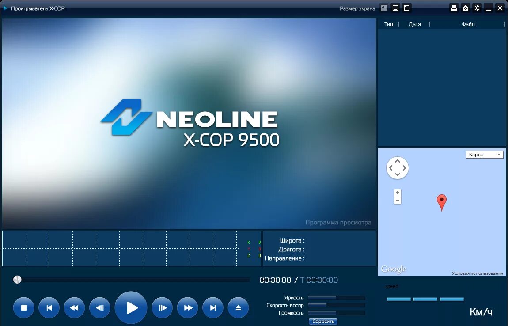Step back one frame
Viewport: 508px width, 326px height.
tap(100, 308)
